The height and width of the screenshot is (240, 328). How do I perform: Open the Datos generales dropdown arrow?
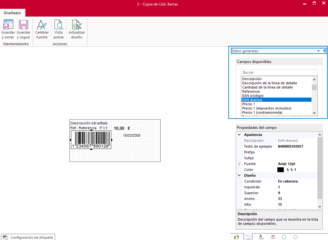click(318, 51)
